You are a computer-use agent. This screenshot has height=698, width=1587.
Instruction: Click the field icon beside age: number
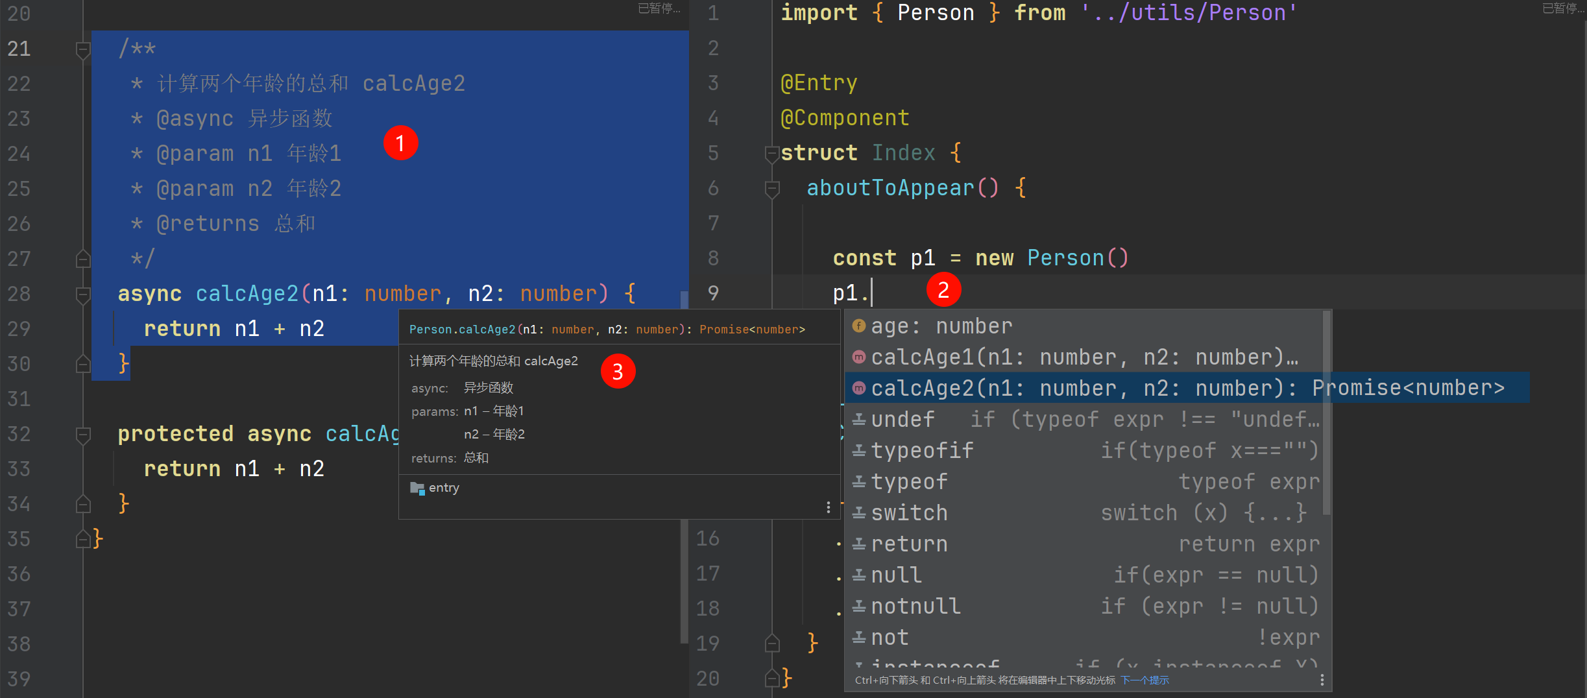(858, 326)
